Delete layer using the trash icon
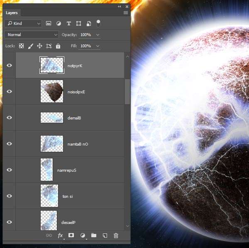 [x=116, y=236]
